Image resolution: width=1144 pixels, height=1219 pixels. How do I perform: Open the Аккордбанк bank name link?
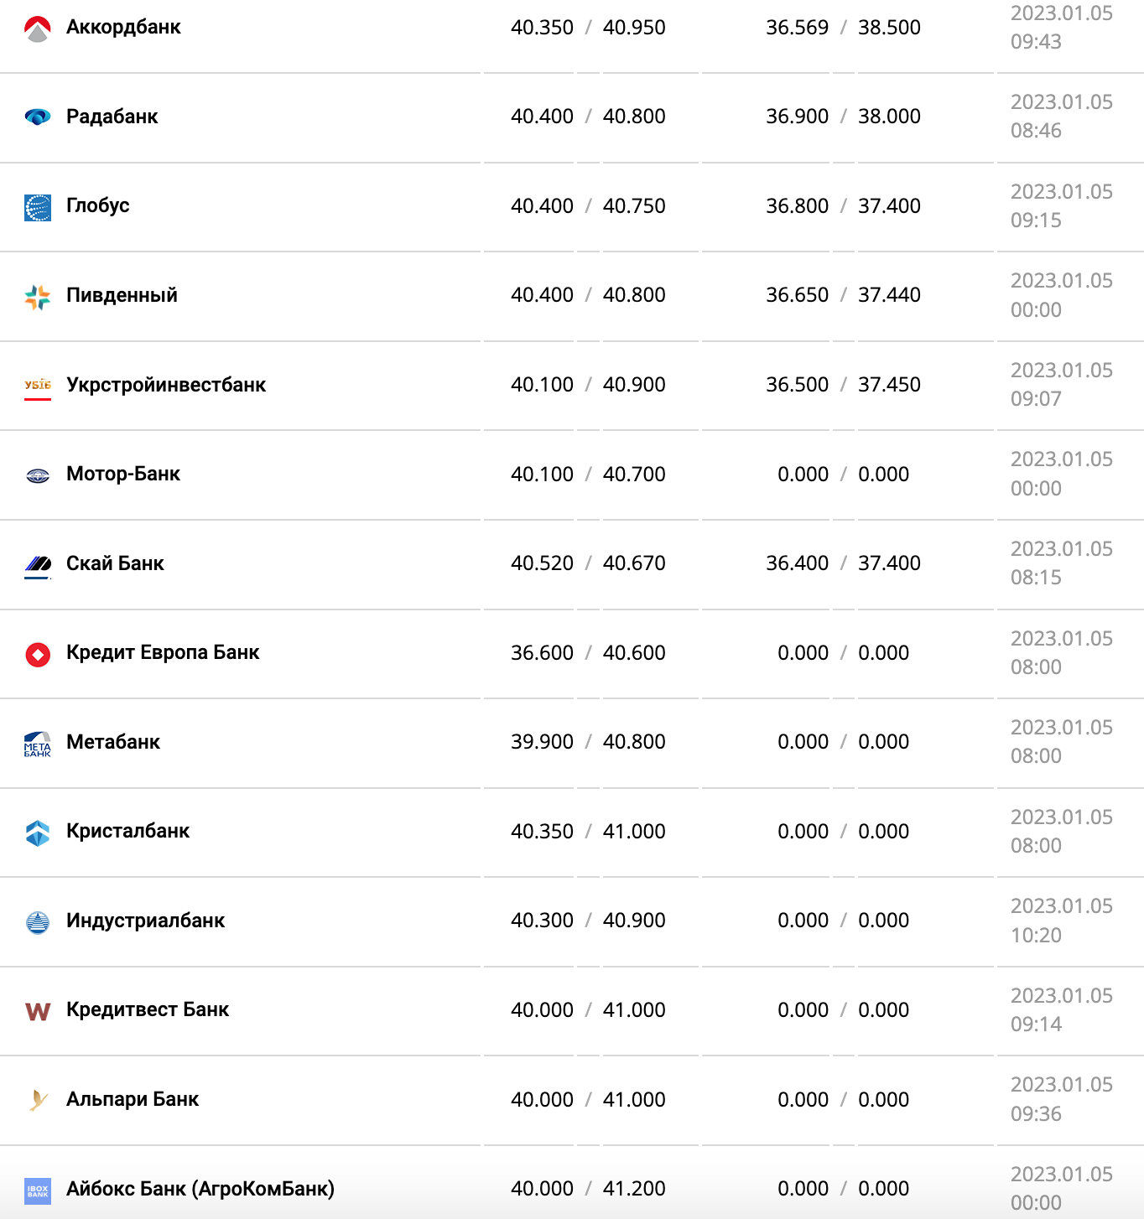click(x=123, y=27)
